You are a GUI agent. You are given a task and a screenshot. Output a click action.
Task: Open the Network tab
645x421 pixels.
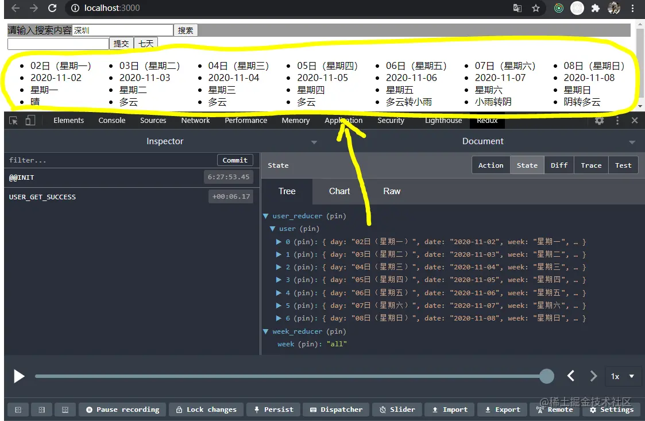pos(195,120)
